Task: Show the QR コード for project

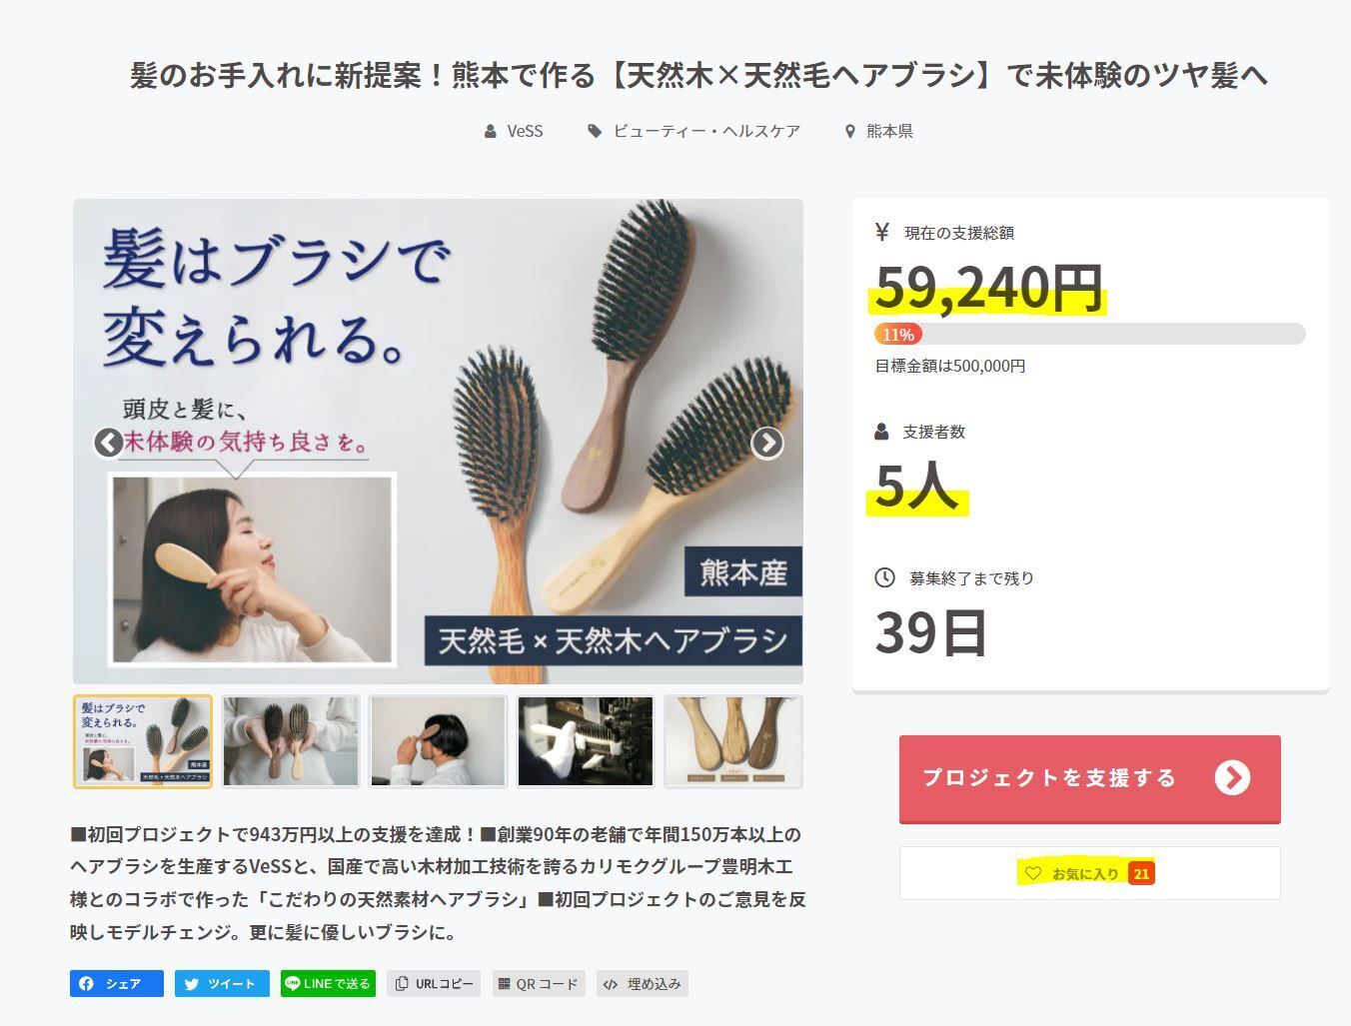Action: [539, 983]
